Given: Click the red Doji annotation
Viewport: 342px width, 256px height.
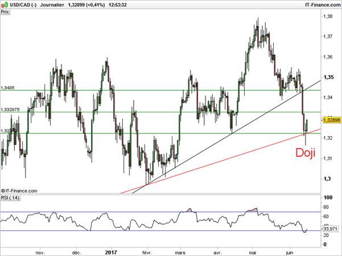Looking at the screenshot, I should click(306, 153).
